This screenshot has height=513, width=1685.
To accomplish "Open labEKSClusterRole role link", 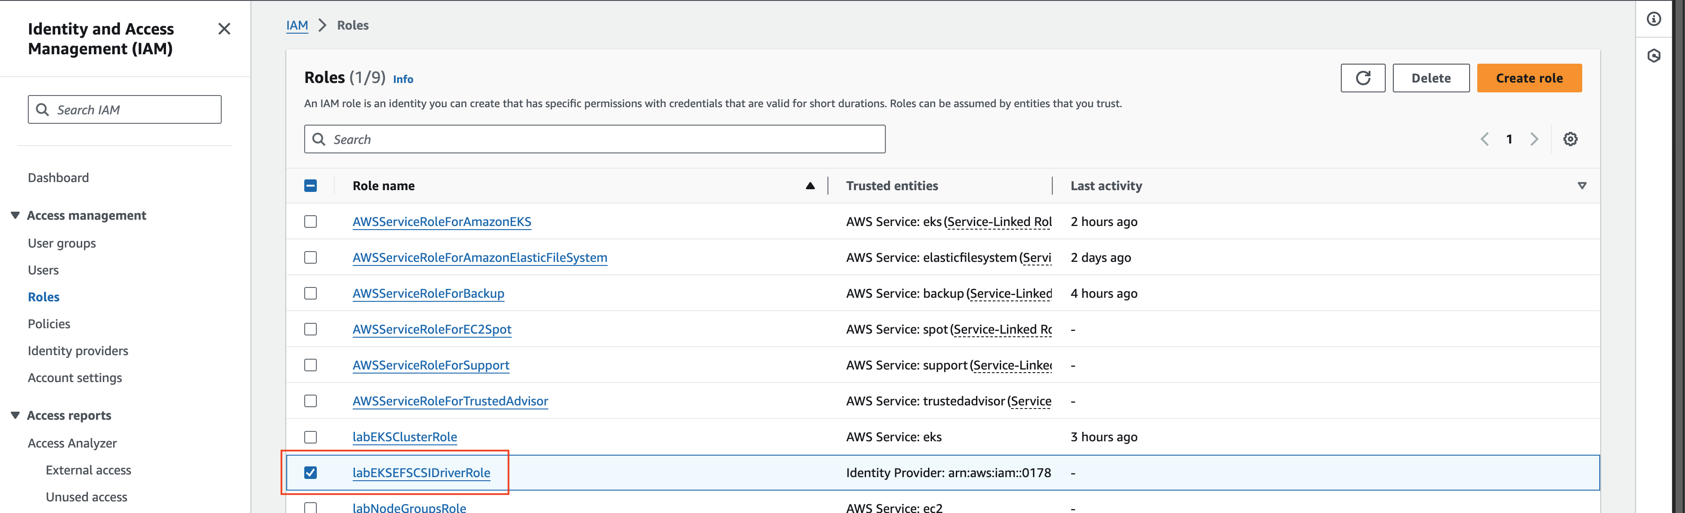I will click(404, 436).
